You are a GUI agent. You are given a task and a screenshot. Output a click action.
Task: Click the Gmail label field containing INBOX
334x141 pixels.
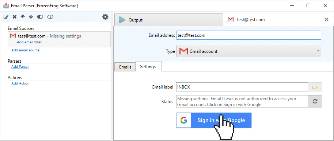[242, 87]
